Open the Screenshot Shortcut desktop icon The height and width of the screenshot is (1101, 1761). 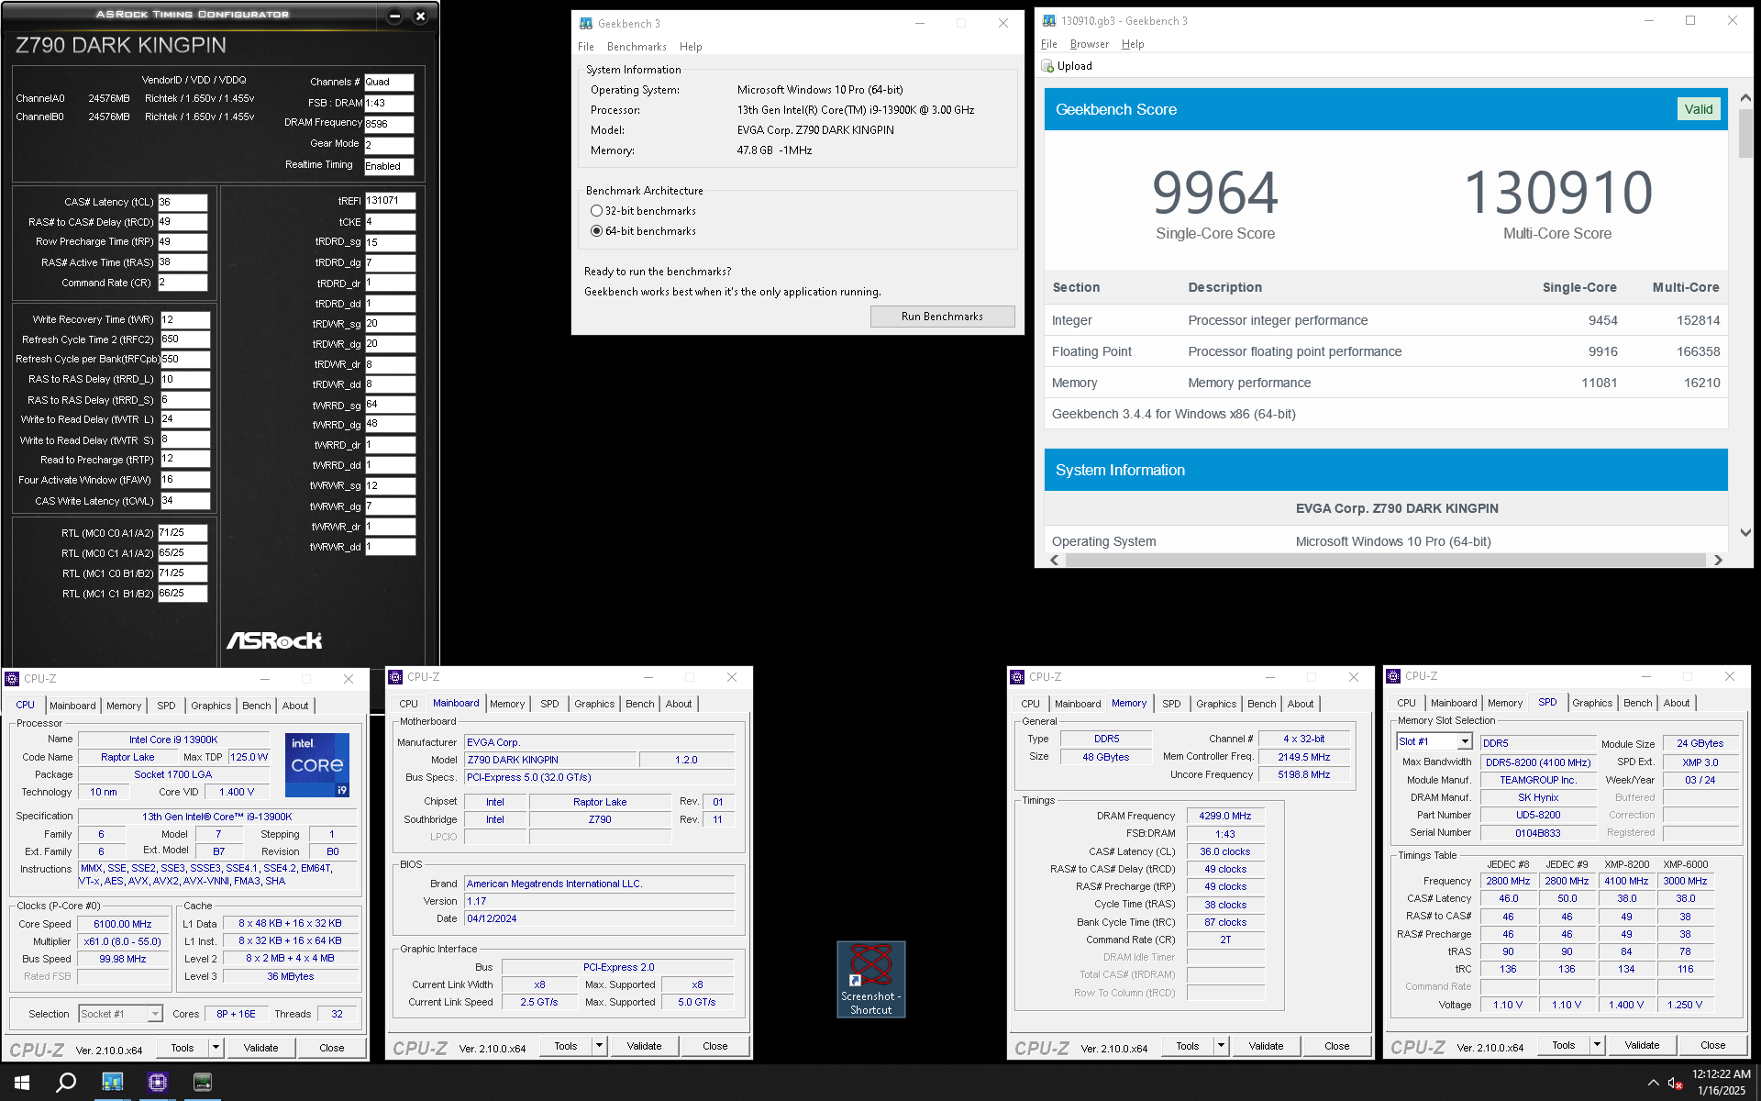tap(870, 979)
